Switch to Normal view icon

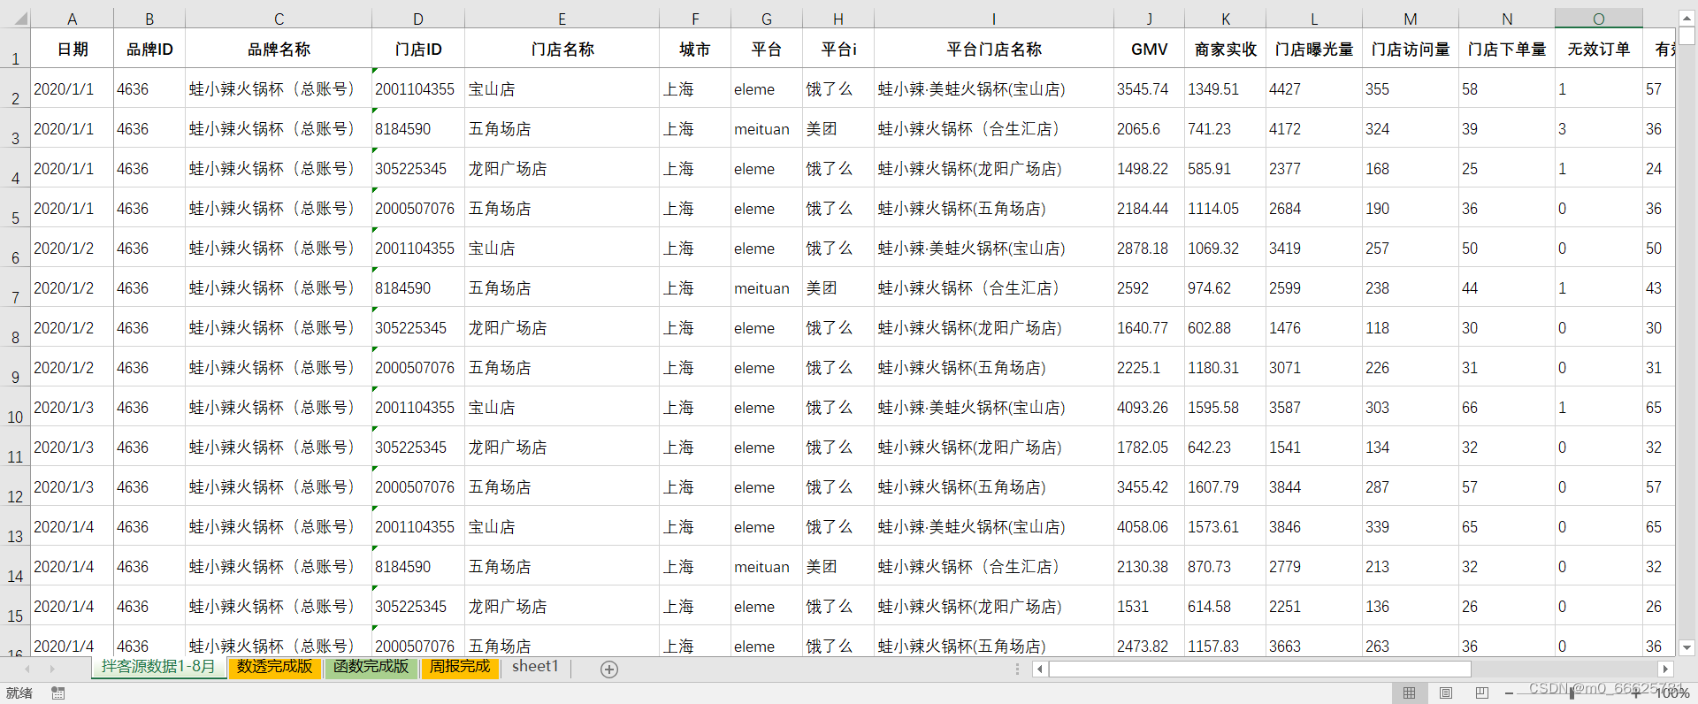pos(1410,693)
